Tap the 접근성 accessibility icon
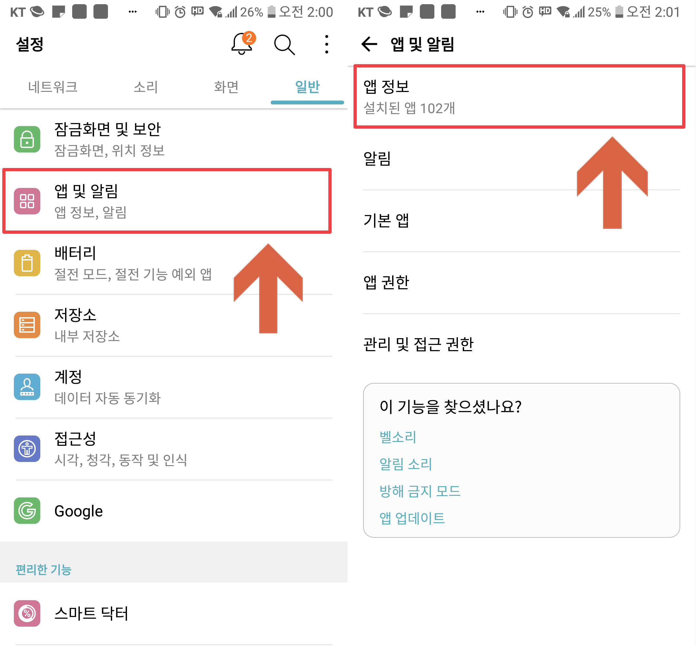 27,448
